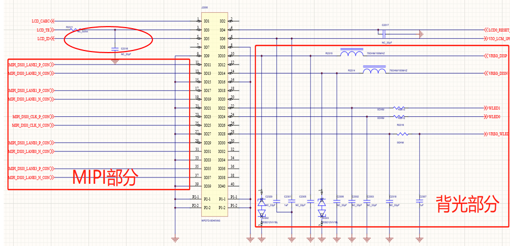Image resolution: width=510 pixels, height=246 pixels.
Task: Select the WLED0 port arrow
Action: point(487,116)
